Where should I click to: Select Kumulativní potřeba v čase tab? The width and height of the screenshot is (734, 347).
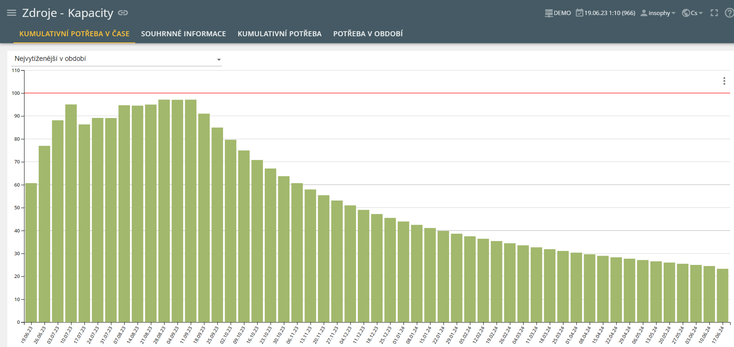pyautogui.click(x=74, y=34)
